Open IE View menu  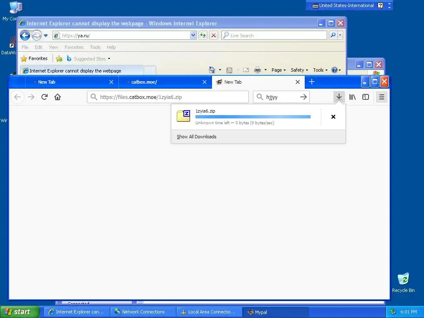[x=53, y=47]
